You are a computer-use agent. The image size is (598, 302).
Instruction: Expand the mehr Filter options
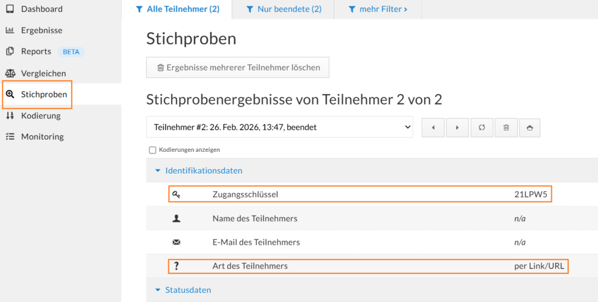pyautogui.click(x=377, y=9)
